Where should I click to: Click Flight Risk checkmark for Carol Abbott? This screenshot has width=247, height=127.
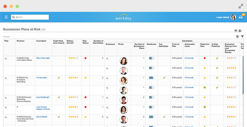(59, 117)
